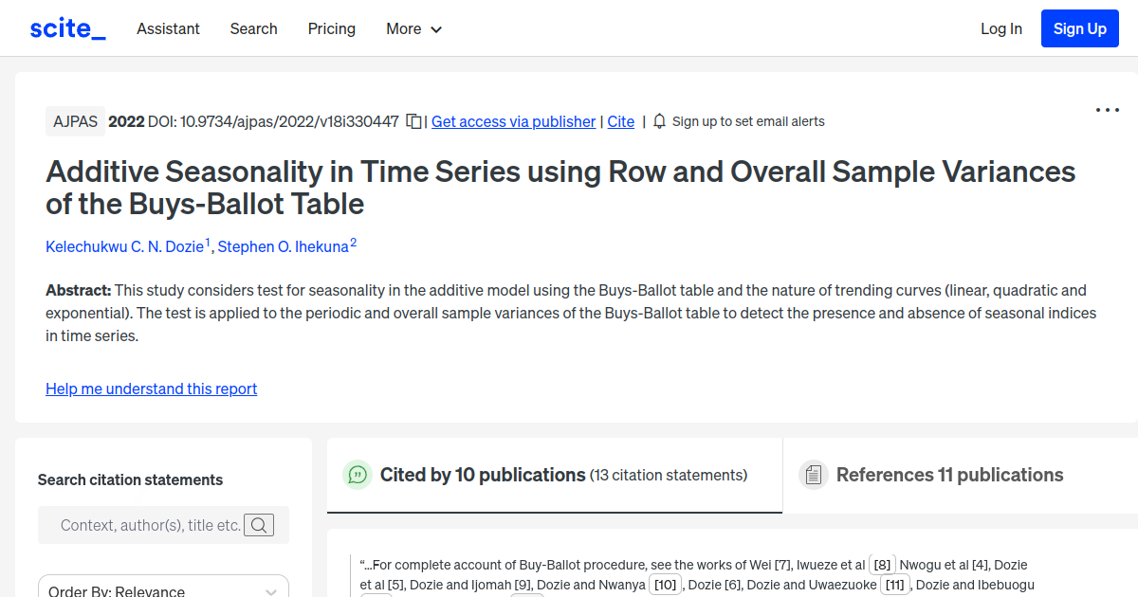Click the bell icon for email alerts

(x=658, y=121)
